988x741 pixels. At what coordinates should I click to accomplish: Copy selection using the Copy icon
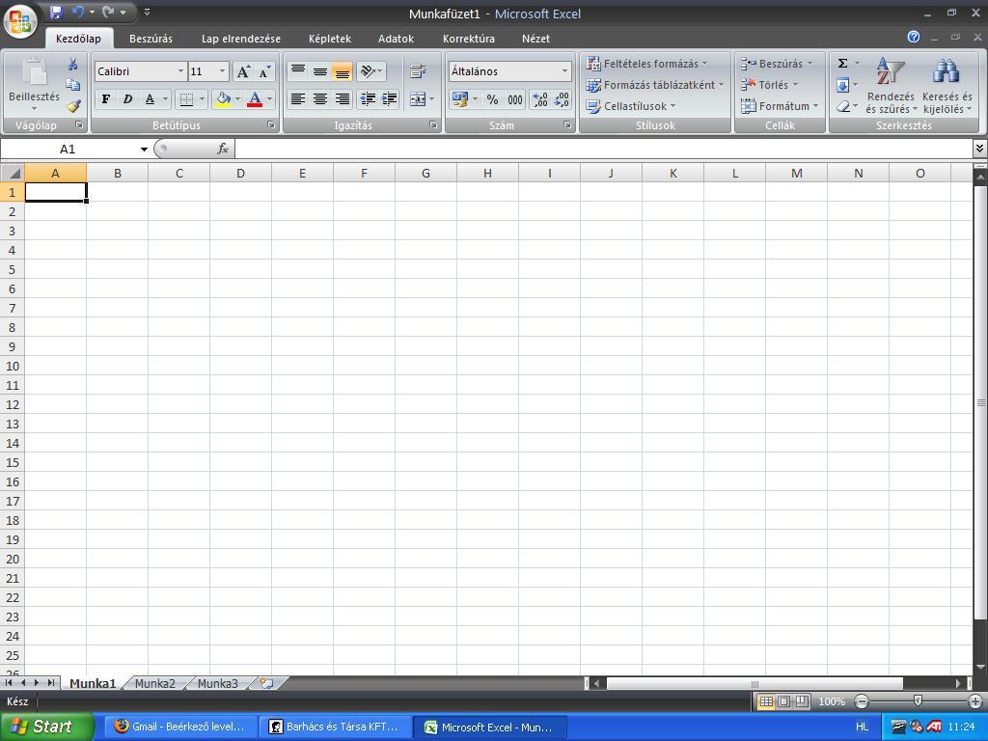(73, 85)
